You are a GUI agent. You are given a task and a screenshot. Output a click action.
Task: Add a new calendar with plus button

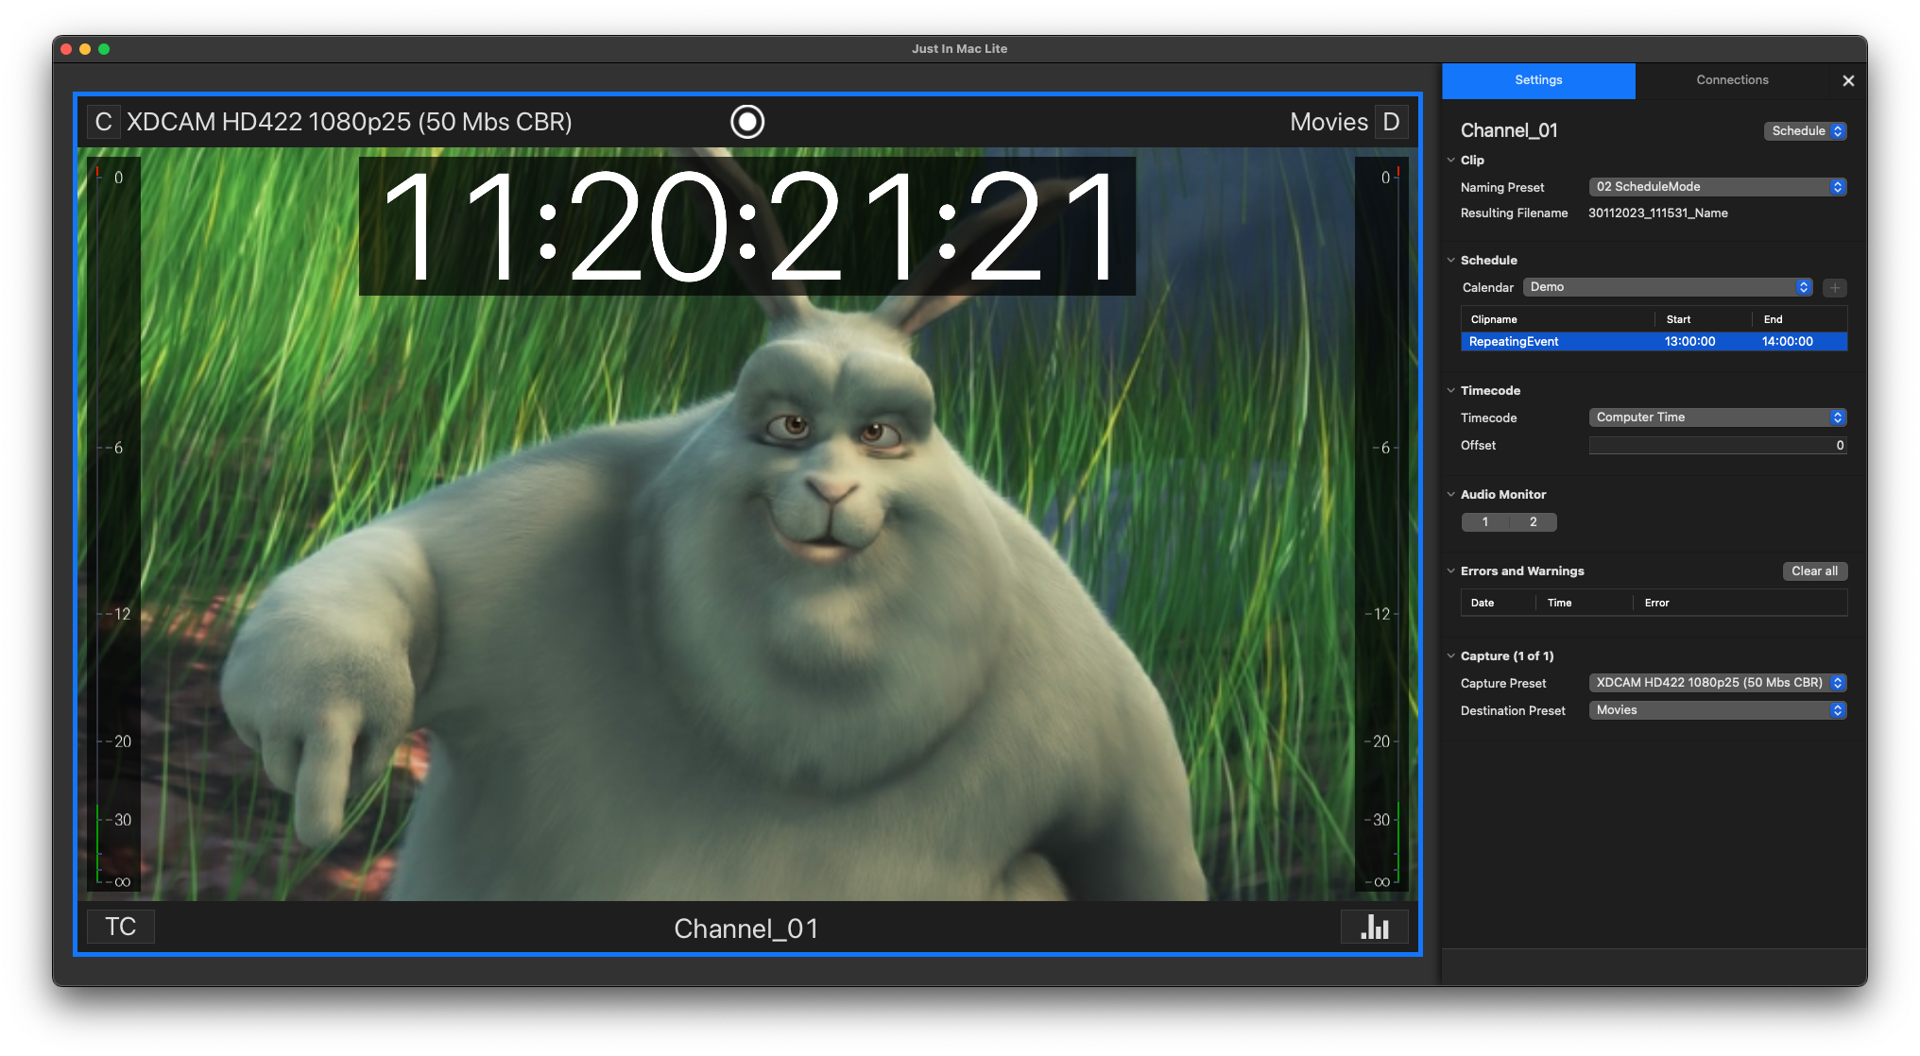(1835, 287)
